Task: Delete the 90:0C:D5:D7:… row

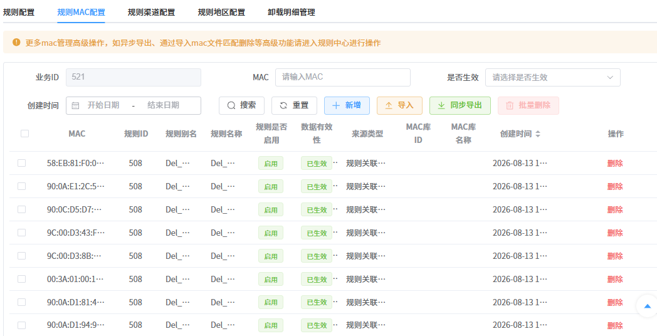Action: [615, 209]
